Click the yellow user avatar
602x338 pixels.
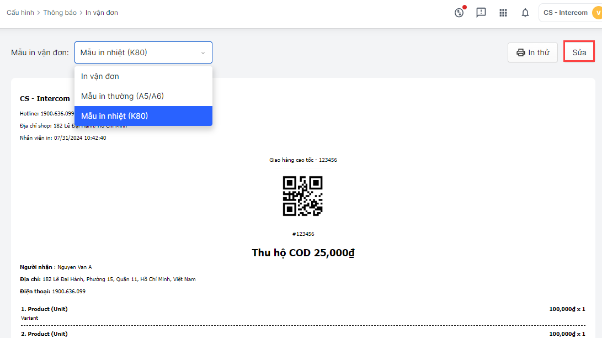point(596,13)
